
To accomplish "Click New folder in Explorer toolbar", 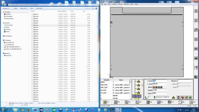I will (x=39, y=8).
